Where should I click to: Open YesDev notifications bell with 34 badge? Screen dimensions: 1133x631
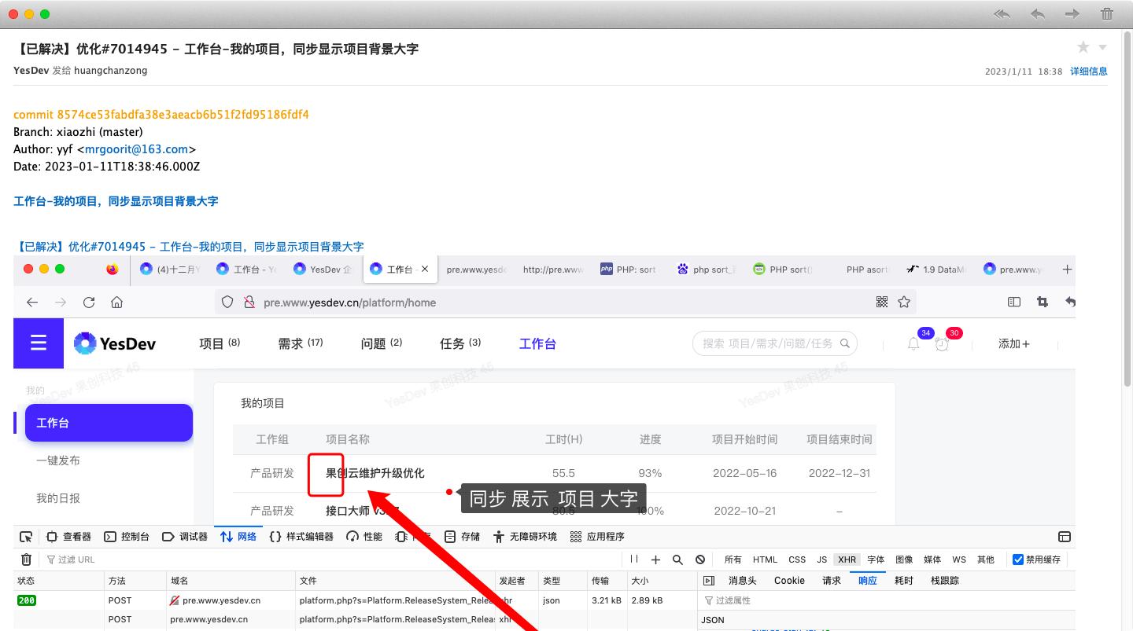click(x=913, y=343)
